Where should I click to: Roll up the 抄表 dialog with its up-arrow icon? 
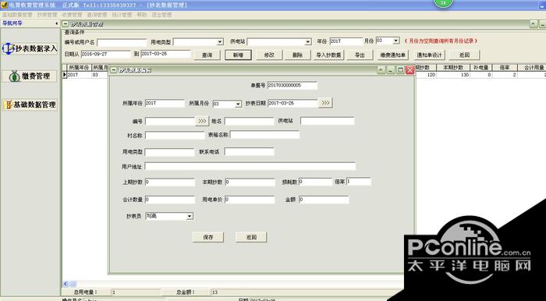coord(381,70)
